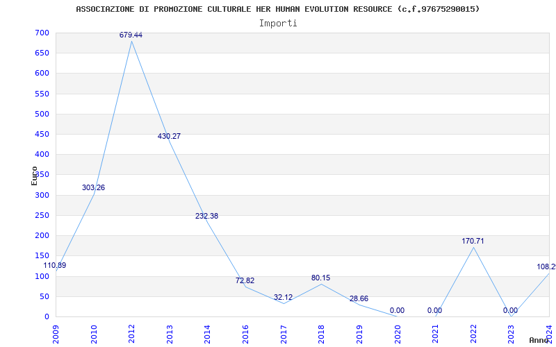Click the 600 y-axis tick label
Viewport: 556px width, 347px height.
point(42,74)
